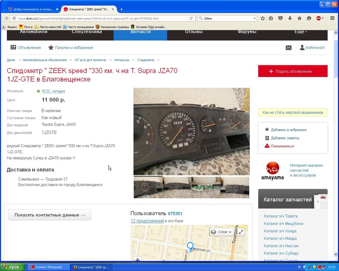Click the '10:22, сегодня' date link
Viewport: 339px width, 271px height.
pyautogui.click(x=53, y=91)
